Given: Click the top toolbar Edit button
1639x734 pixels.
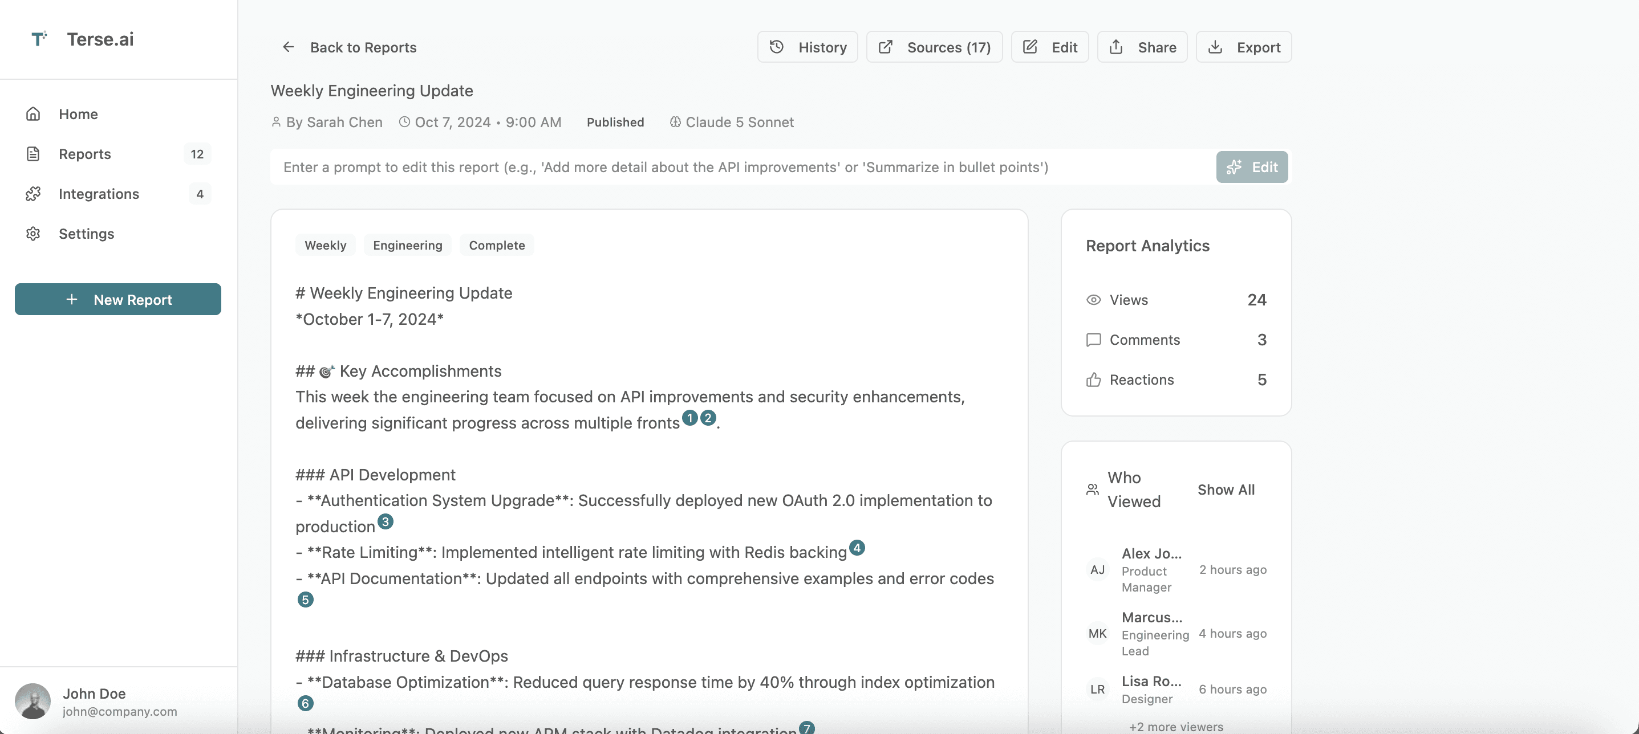Looking at the screenshot, I should pos(1050,47).
